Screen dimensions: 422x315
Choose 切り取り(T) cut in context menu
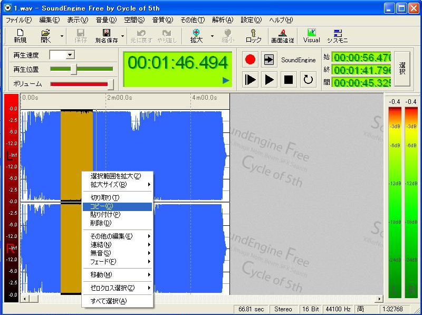(117, 198)
